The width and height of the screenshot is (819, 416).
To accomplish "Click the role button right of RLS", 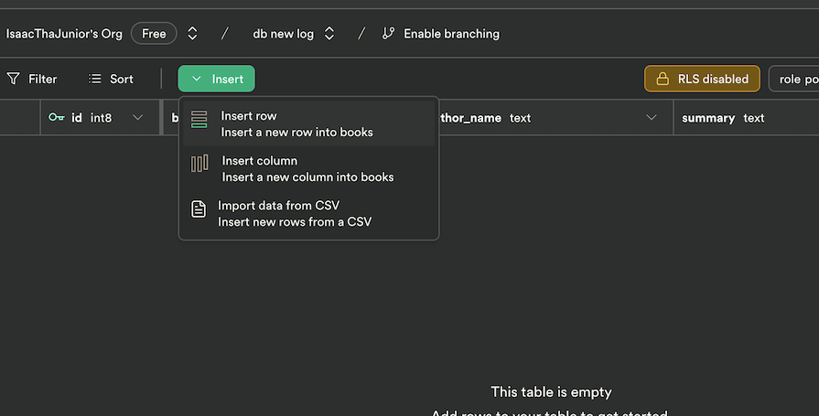I will (x=793, y=80).
